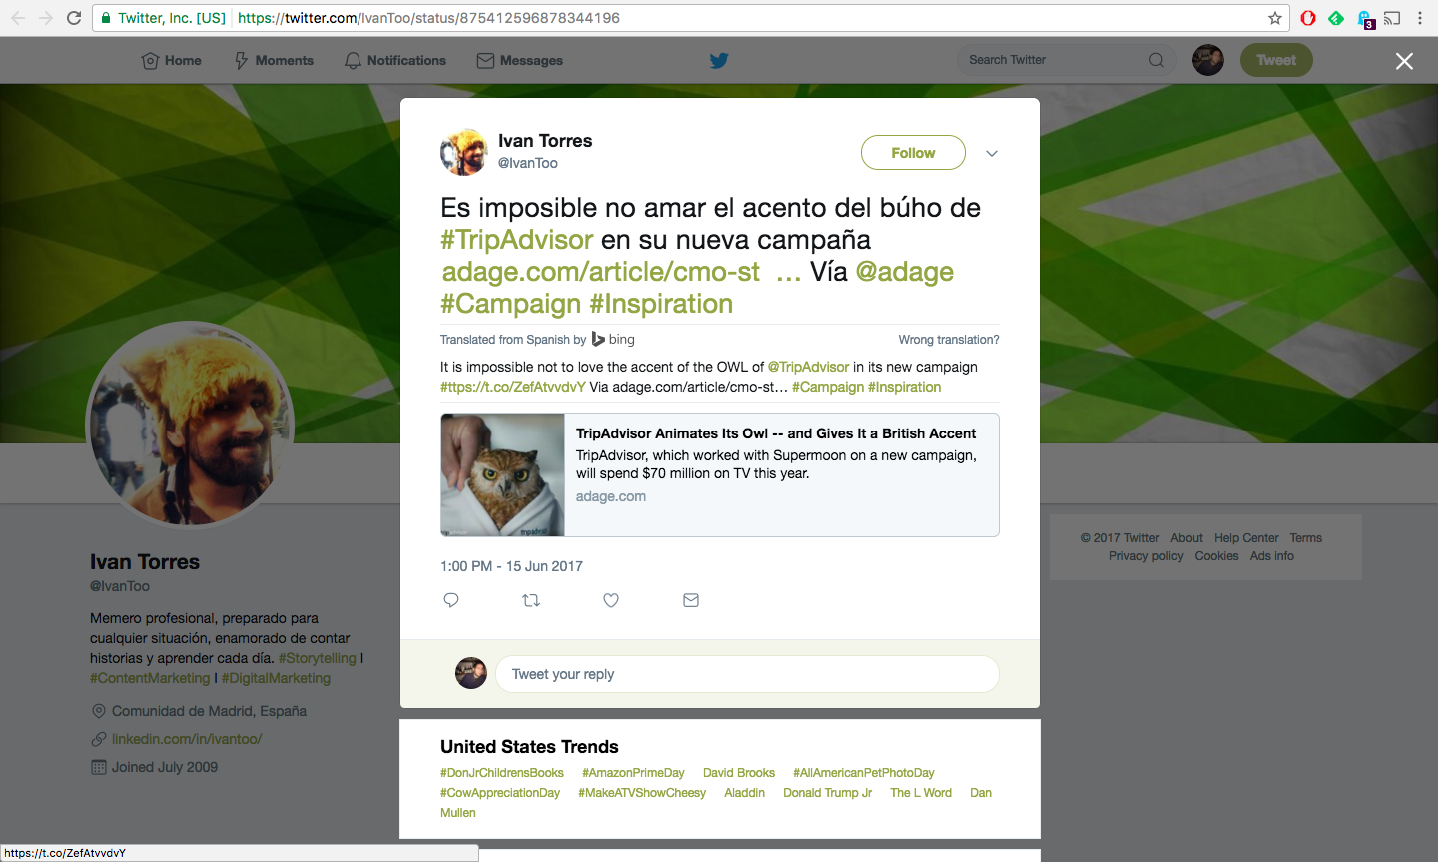Send the tweet via direct message envelope icon

pyautogui.click(x=691, y=600)
